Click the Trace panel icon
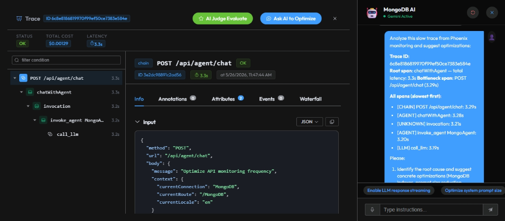The height and width of the screenshot is (221, 505). point(19,19)
